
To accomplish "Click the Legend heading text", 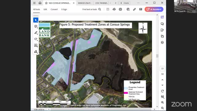I will pos(135,82).
